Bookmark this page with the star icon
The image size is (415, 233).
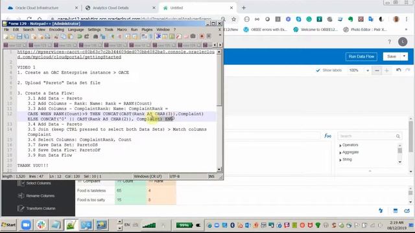point(233,19)
